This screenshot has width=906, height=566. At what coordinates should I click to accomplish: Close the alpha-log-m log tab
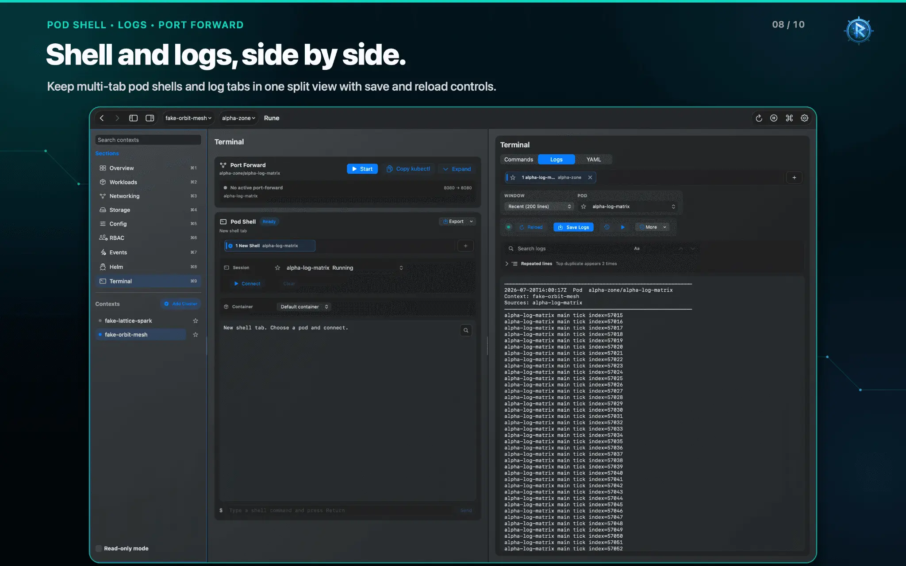pos(590,178)
